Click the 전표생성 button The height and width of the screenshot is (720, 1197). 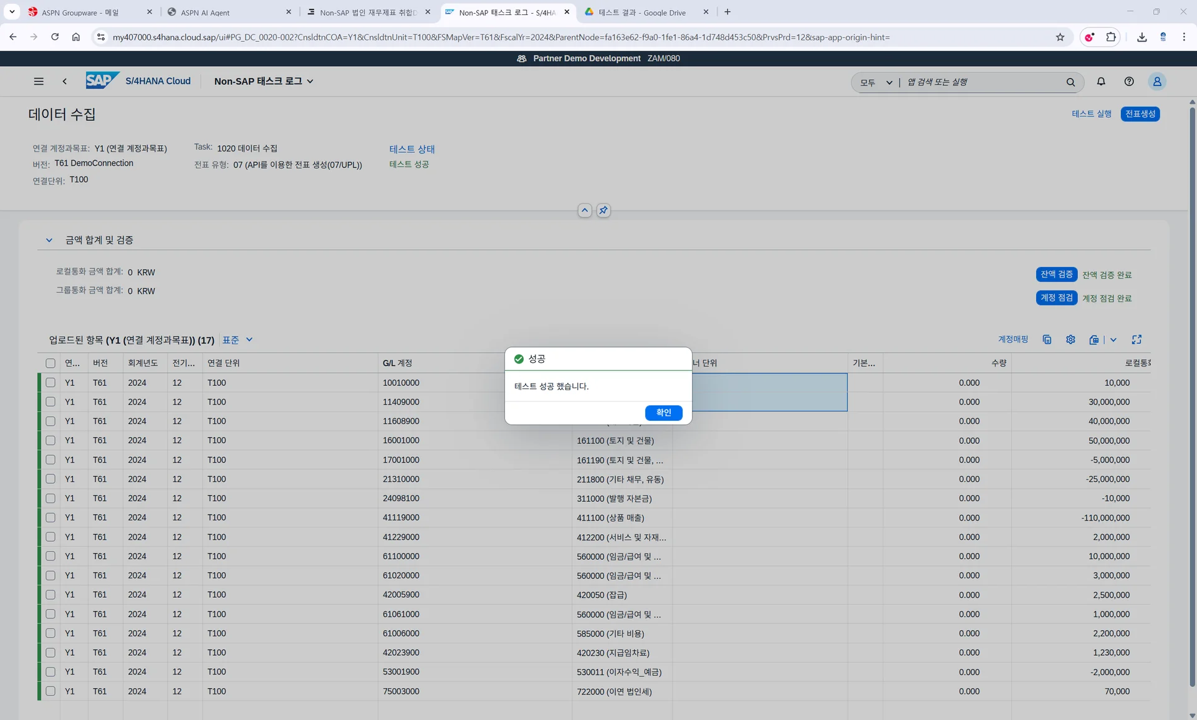click(1140, 114)
